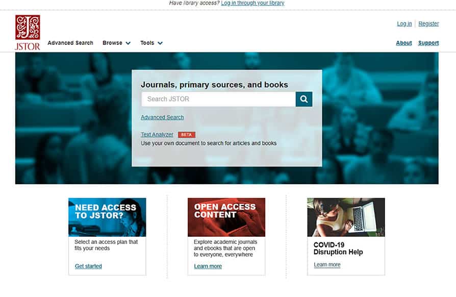Click Get started link for access plans
Screen dimensions: 456x297
(88, 266)
